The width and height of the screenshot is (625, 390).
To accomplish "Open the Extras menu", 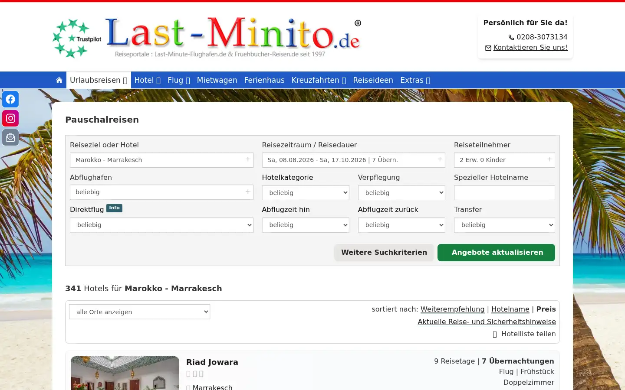I will [415, 80].
